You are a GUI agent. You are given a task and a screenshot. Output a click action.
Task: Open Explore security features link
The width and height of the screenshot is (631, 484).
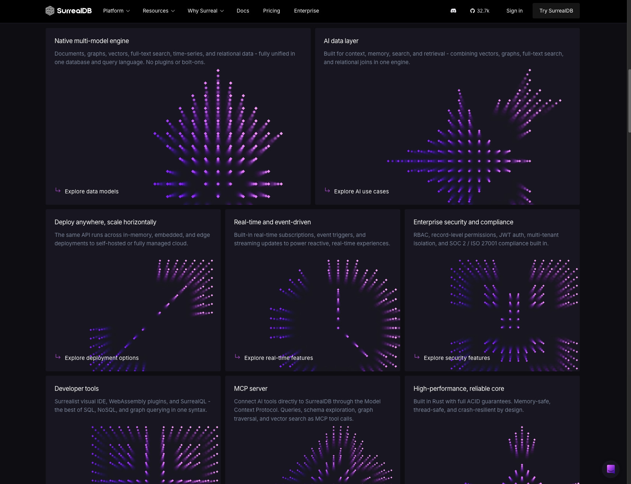pos(457,358)
